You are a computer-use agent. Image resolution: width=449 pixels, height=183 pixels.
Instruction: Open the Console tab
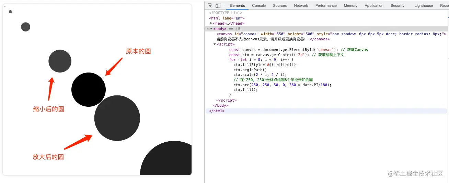(259, 5)
